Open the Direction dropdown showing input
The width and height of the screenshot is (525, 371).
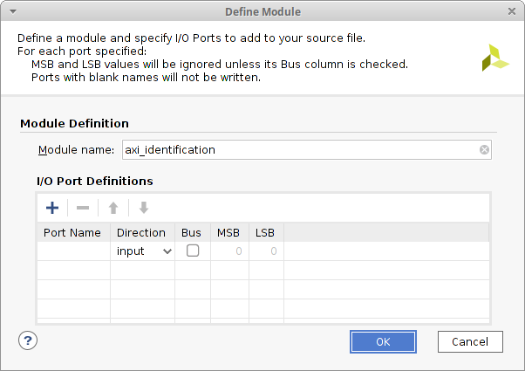(x=144, y=251)
